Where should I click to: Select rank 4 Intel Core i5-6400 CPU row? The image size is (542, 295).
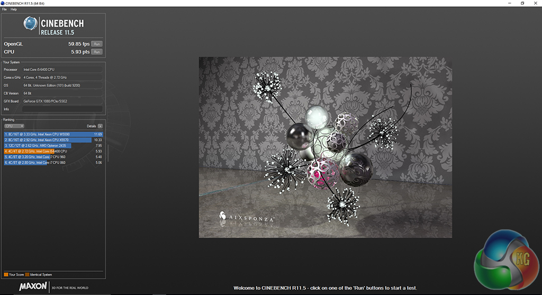tap(53, 151)
